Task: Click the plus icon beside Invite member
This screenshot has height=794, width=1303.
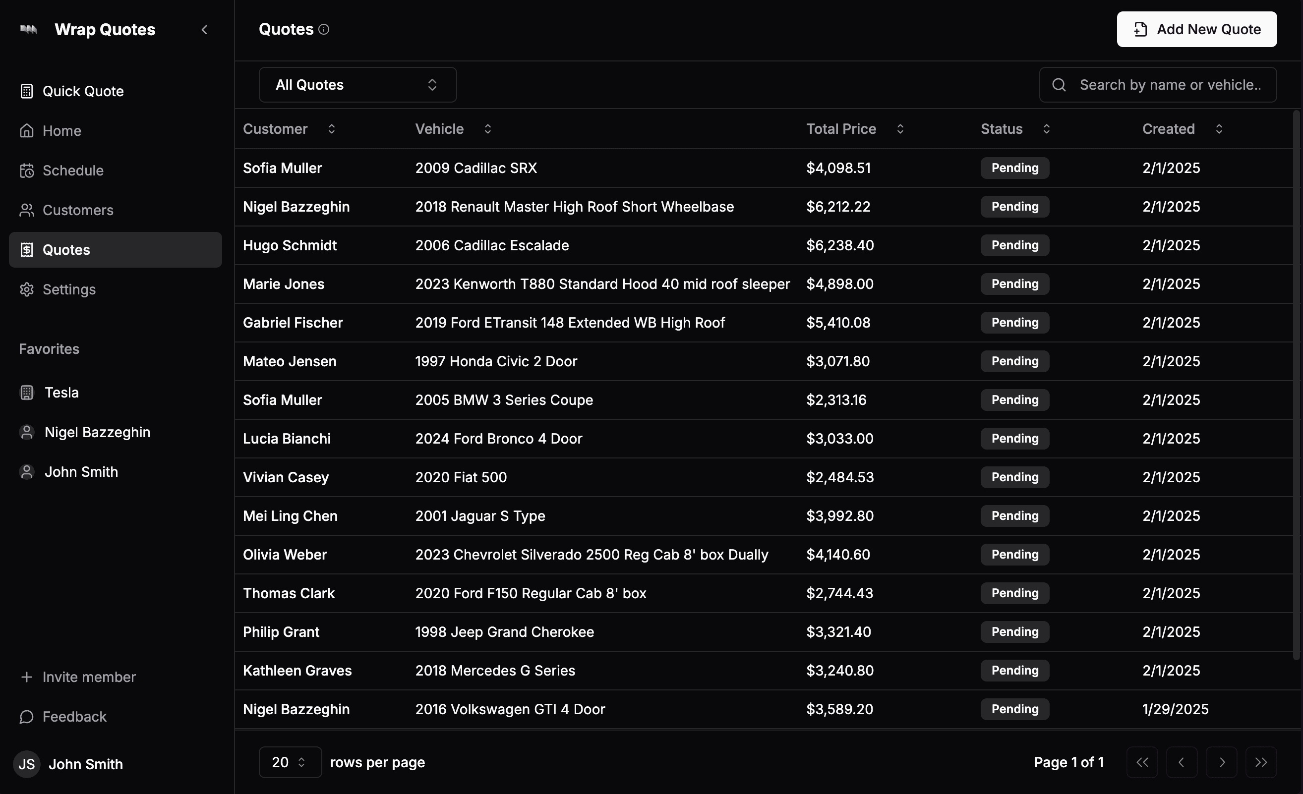Action: tap(26, 677)
